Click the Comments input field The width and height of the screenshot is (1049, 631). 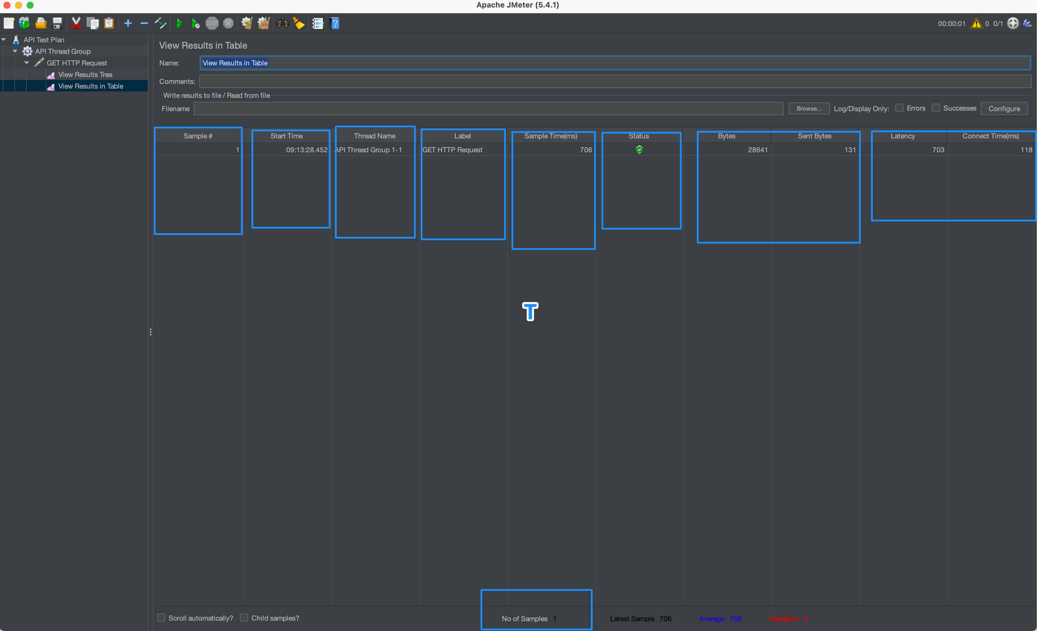coord(615,81)
